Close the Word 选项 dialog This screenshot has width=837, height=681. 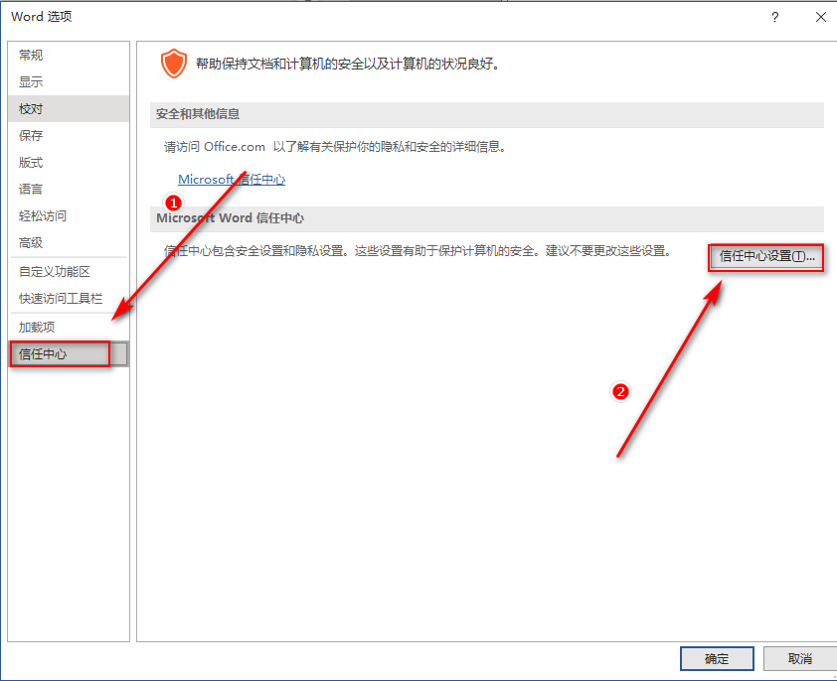coord(821,17)
